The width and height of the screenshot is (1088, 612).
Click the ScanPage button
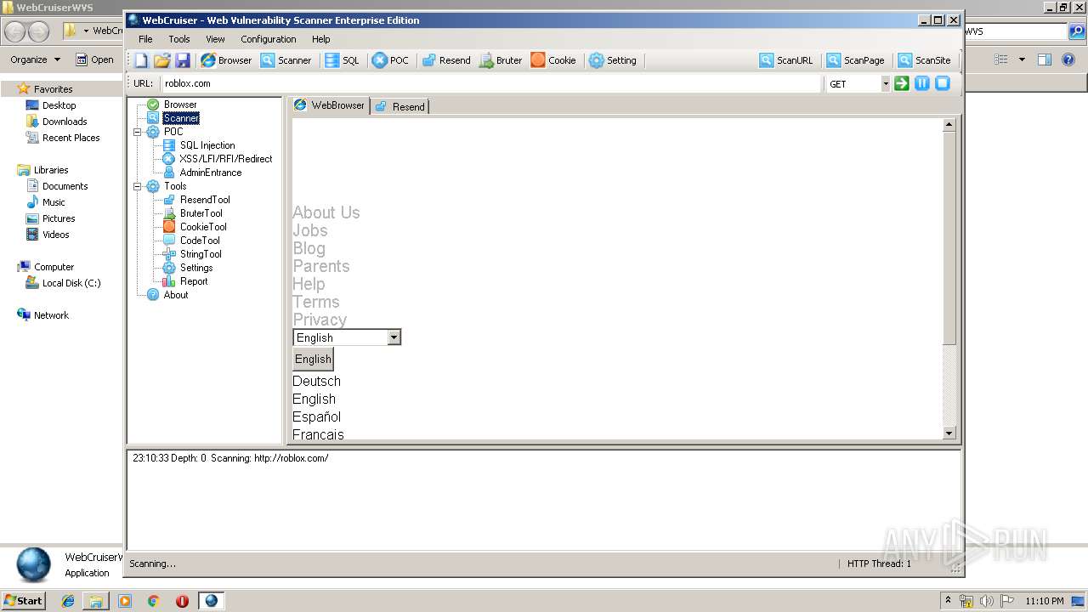(x=856, y=60)
